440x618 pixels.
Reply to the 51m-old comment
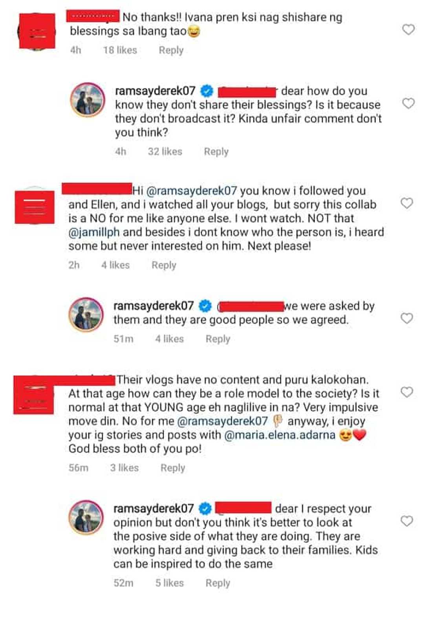(x=218, y=339)
